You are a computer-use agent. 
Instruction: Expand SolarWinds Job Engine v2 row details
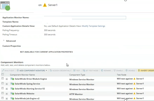[x=7, y=98]
